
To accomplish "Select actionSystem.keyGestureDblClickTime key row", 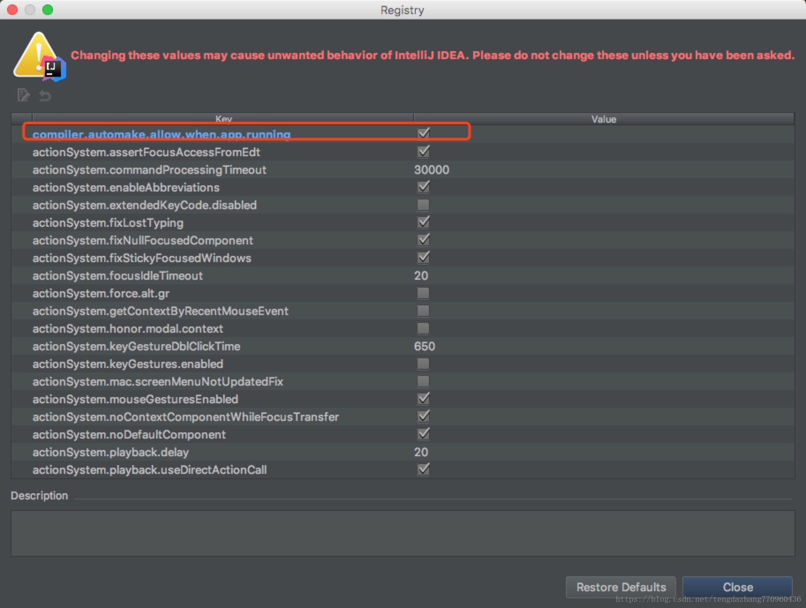I will 403,346.
